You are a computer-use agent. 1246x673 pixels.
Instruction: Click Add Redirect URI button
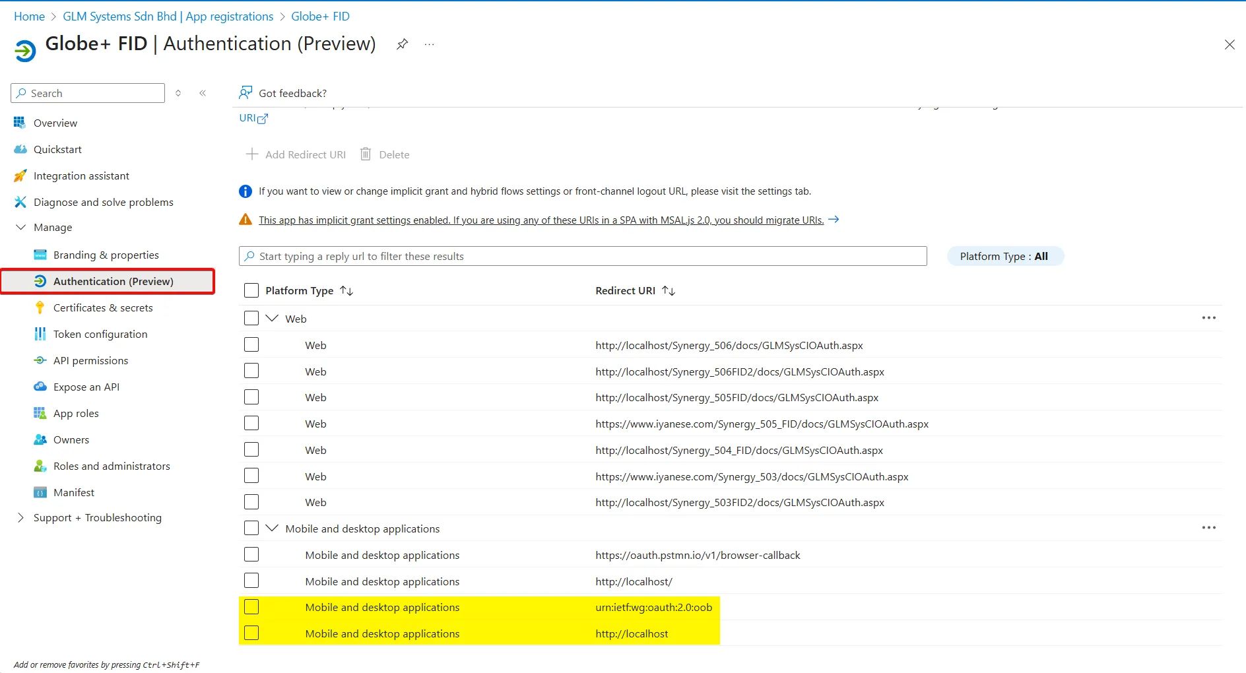coord(296,154)
